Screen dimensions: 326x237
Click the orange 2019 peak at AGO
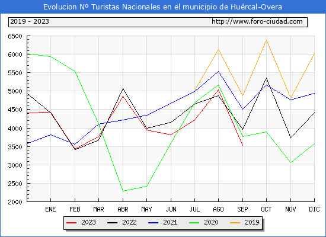point(218,49)
